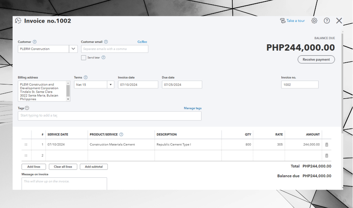Click billing address scrollbar down arrow
The width and height of the screenshot is (353, 208).
tap(68, 99)
